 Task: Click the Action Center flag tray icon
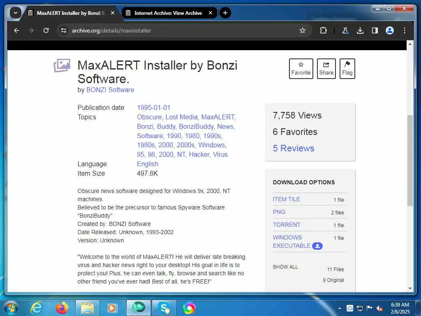pyautogui.click(x=370, y=308)
